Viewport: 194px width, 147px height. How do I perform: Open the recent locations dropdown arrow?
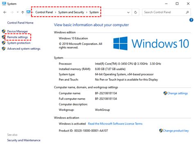tap(18, 12)
